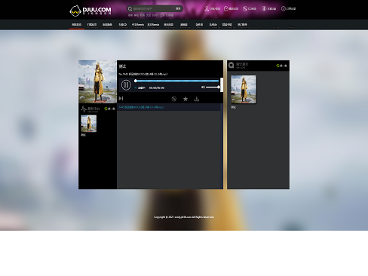Open the first tab underlined in red
Viewport: 368px width, 276px height.
point(77,25)
